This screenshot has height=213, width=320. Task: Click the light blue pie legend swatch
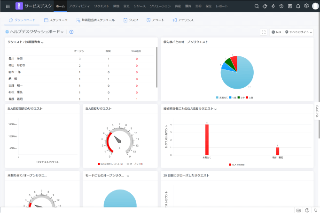point(217,98)
